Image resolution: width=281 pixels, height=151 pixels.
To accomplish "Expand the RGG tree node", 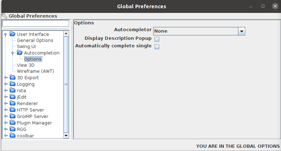I will (5, 129).
